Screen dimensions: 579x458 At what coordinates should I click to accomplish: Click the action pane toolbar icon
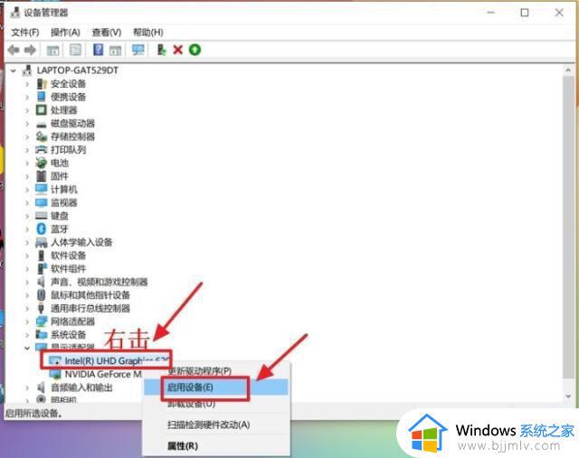point(116,51)
